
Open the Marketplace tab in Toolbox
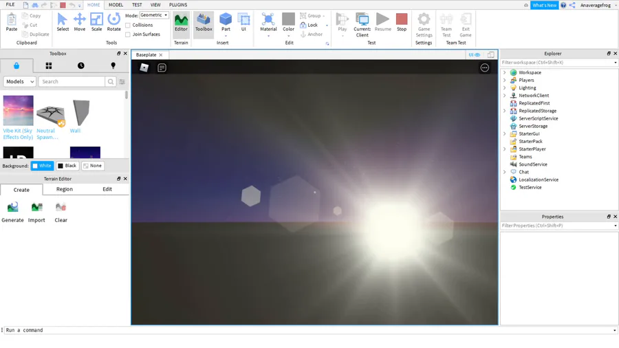click(17, 65)
